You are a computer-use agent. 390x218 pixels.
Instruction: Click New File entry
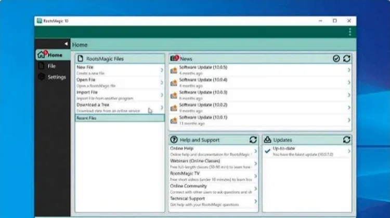pos(120,70)
